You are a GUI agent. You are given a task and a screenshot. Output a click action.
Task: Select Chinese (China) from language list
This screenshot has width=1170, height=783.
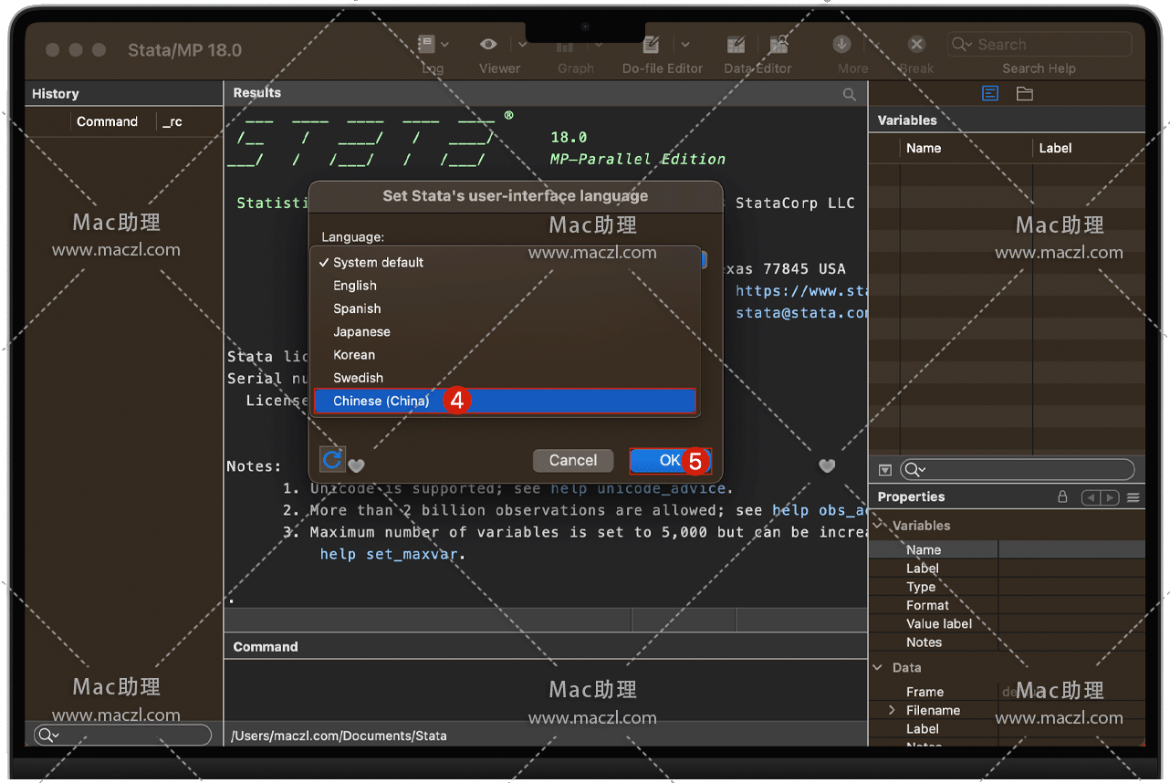[381, 401]
